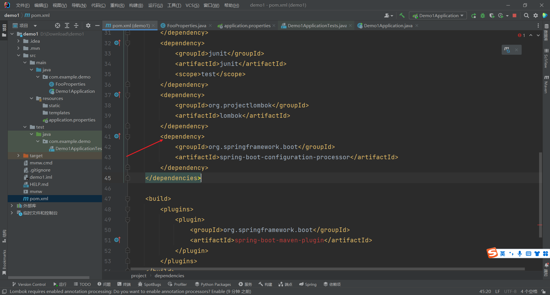
Task: Open the VCS(S) menu
Action: (x=192, y=5)
